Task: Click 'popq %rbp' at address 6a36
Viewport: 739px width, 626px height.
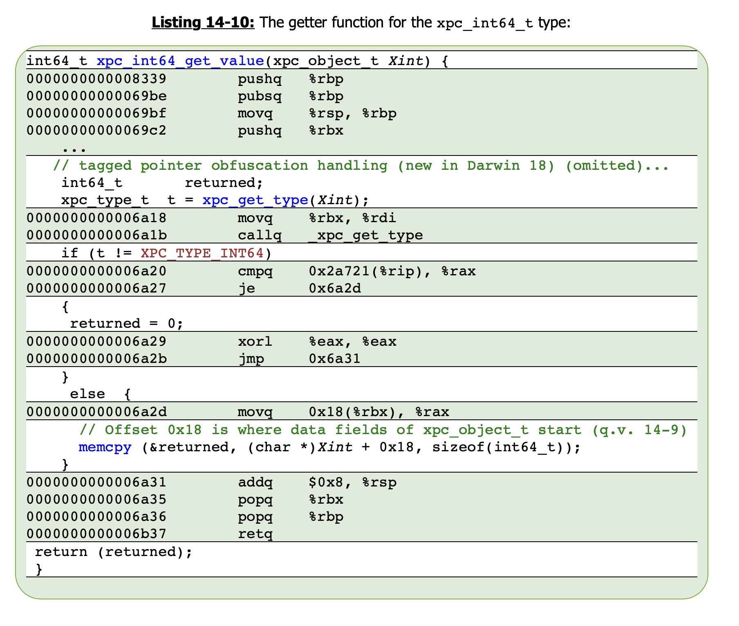Action: tap(291, 517)
